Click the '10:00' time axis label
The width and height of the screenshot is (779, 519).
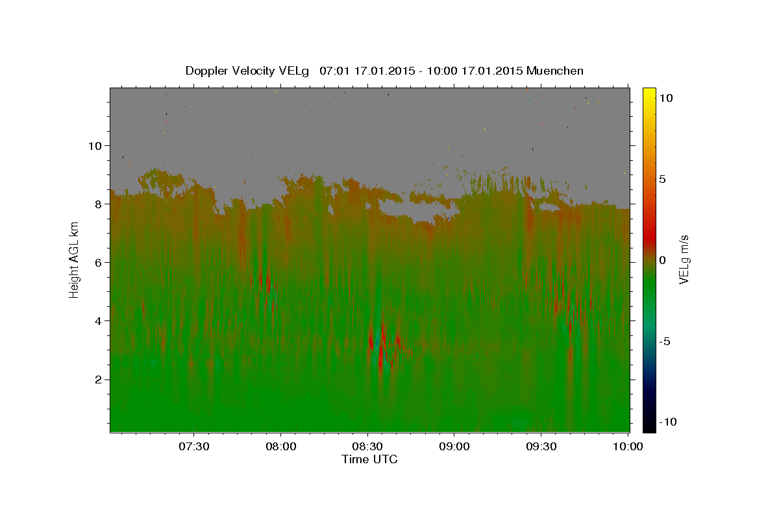click(x=628, y=446)
